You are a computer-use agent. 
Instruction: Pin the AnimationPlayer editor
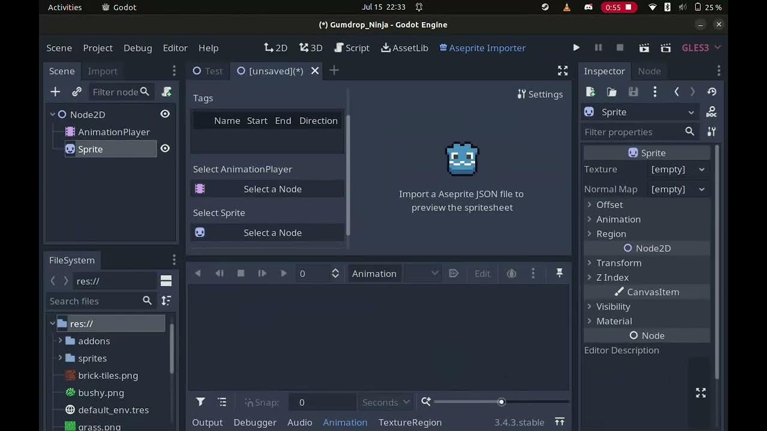click(559, 273)
